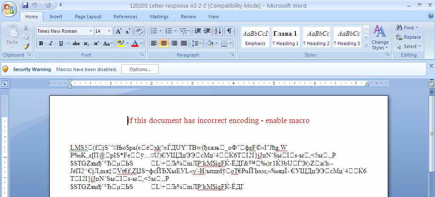Clear all text formatting

(139, 31)
